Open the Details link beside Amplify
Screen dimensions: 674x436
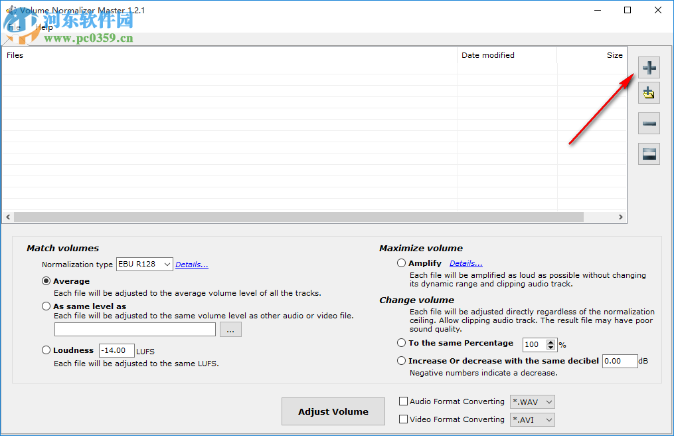click(x=465, y=263)
